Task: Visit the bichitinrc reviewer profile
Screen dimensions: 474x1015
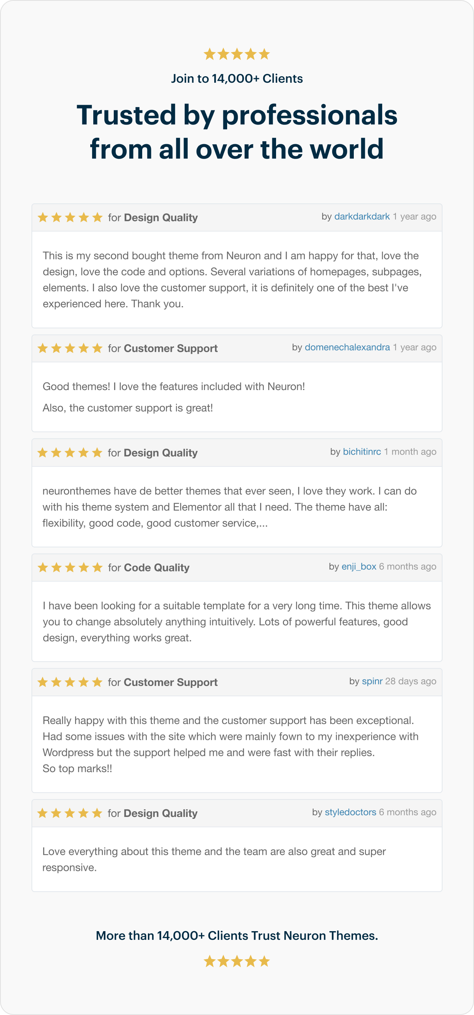Action: 362,452
